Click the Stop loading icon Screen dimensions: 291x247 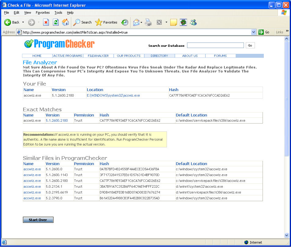pyautogui.click(x=46, y=22)
